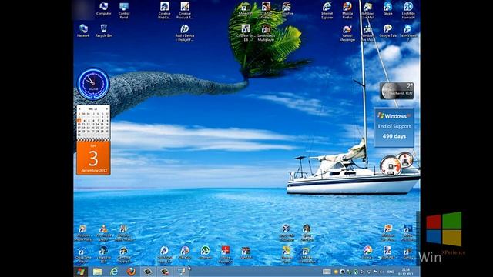Click the Windows End of Support countdown gadget

[394, 128]
